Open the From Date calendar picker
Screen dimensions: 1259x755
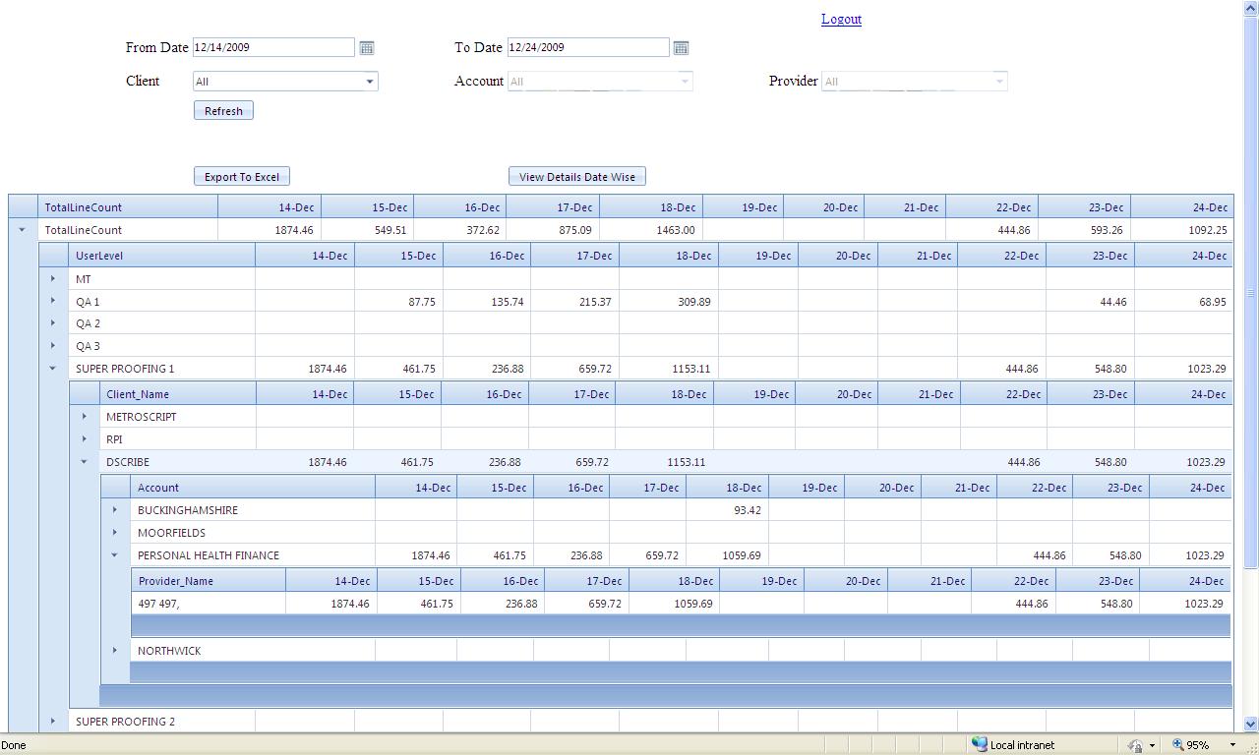tap(367, 47)
